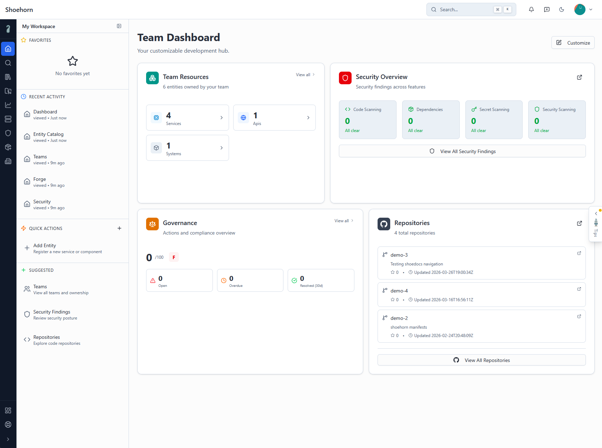The width and height of the screenshot is (602, 448).
Task: Open the help support icon at sidebar bottom
Action: (x=8, y=424)
